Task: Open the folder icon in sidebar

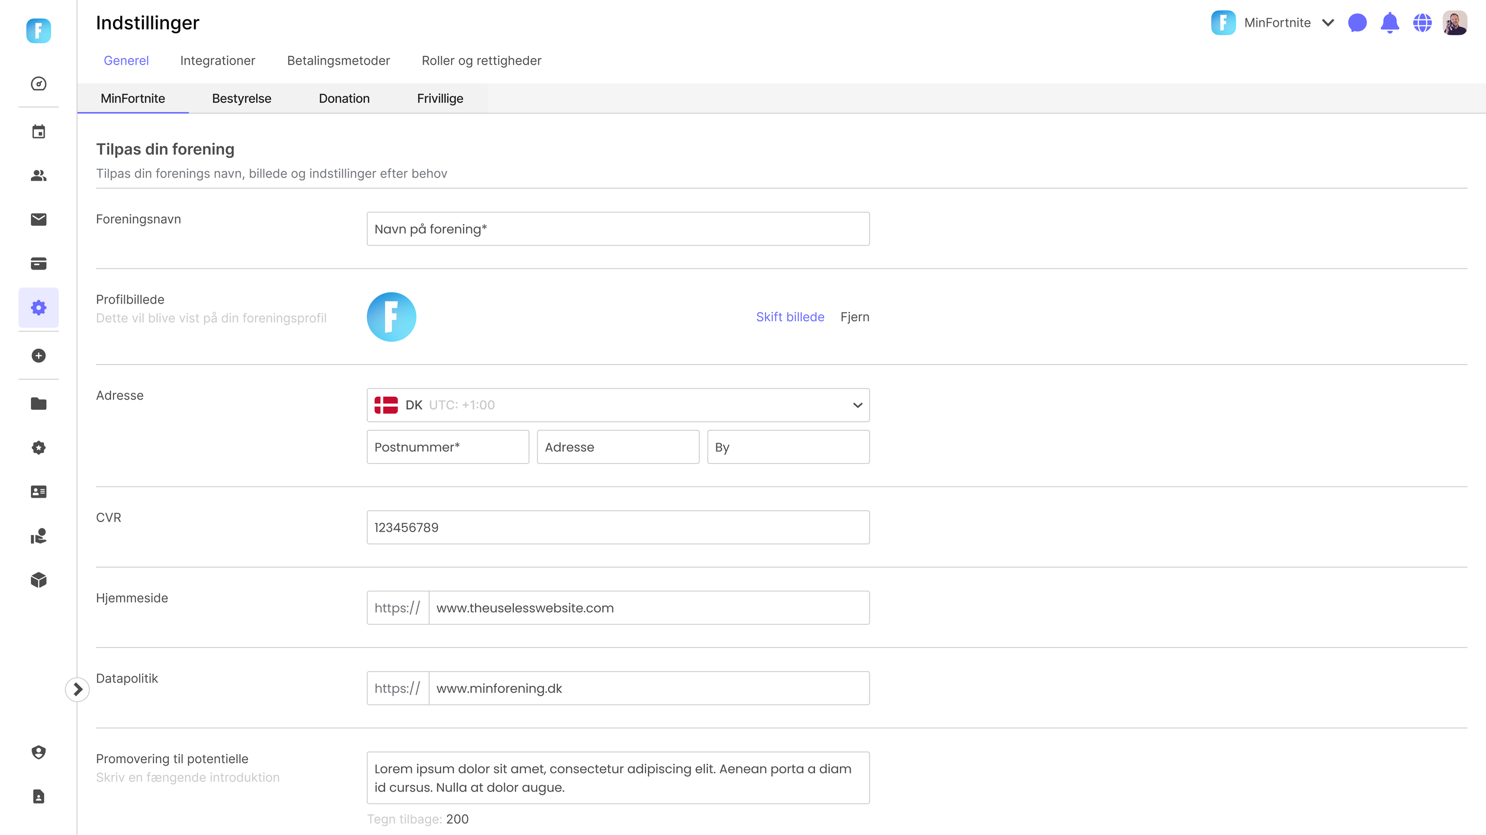Action: point(39,404)
